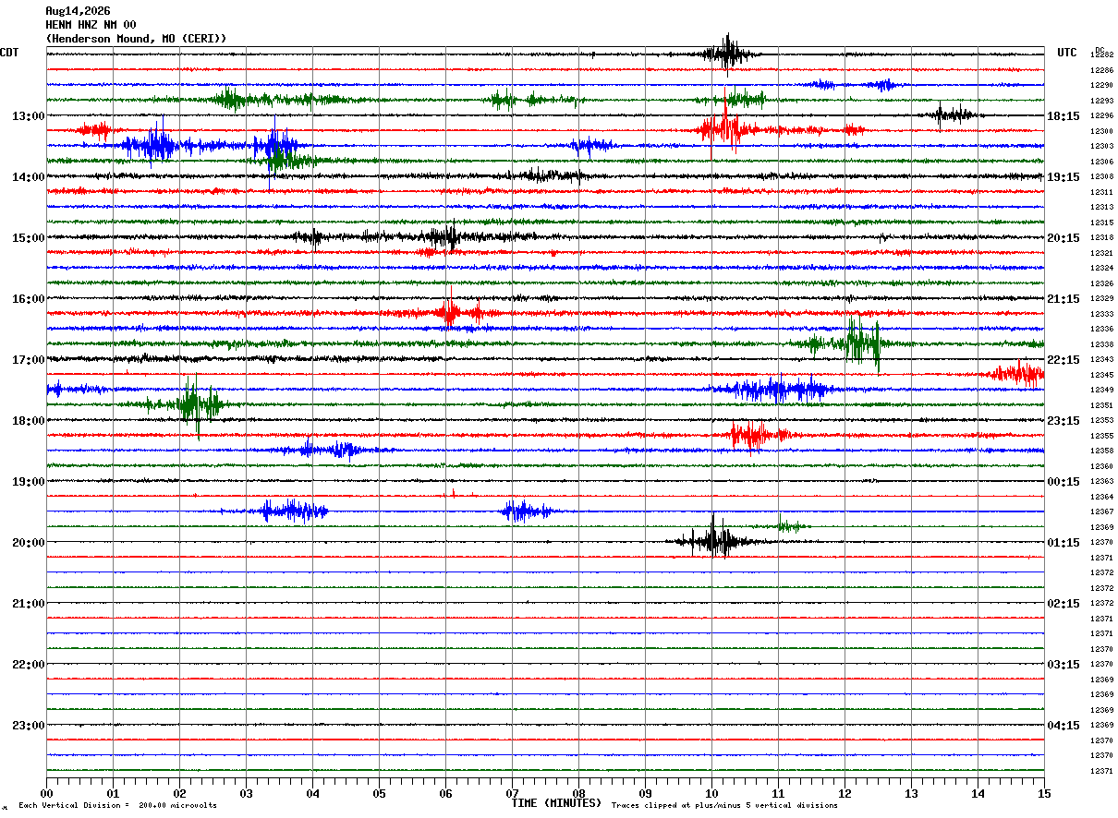
Task: Click the 12343 DC offset value
Action: click(x=1101, y=360)
